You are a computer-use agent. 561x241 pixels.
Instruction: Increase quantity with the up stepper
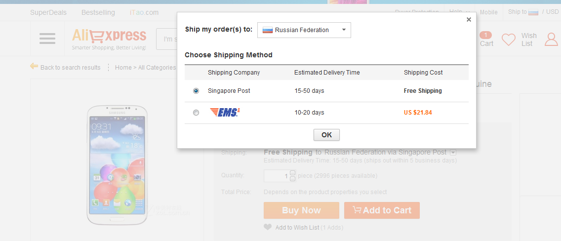pyautogui.click(x=292, y=173)
